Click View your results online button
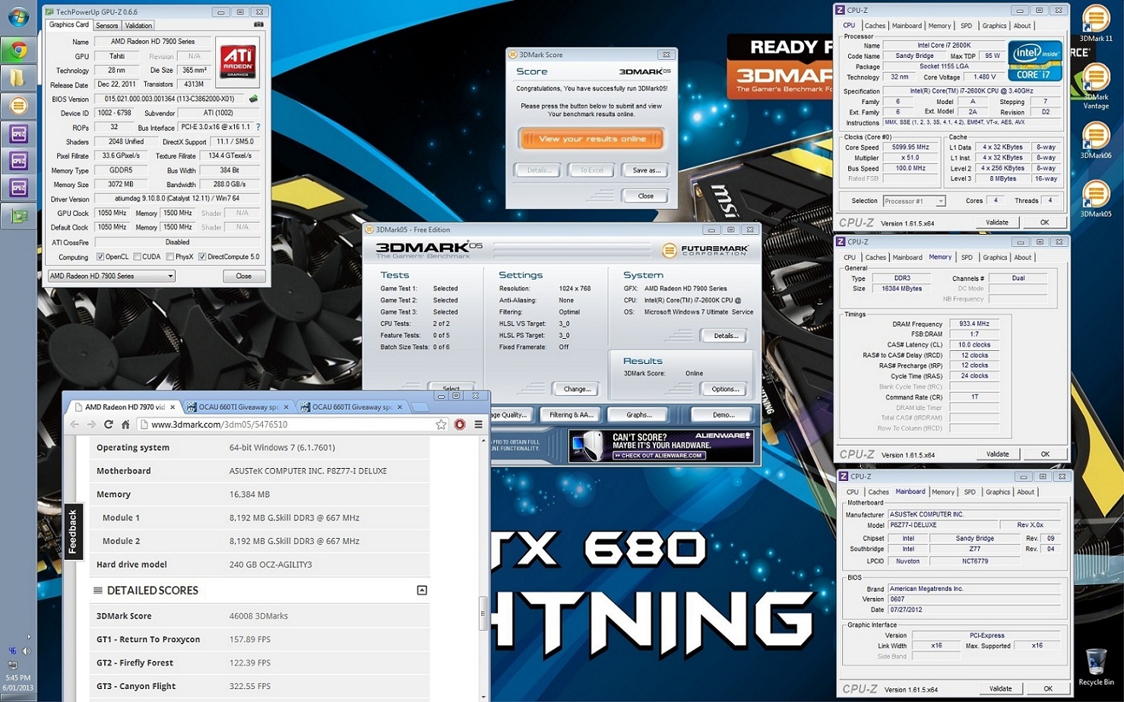The width and height of the screenshot is (1124, 702). pos(592,139)
